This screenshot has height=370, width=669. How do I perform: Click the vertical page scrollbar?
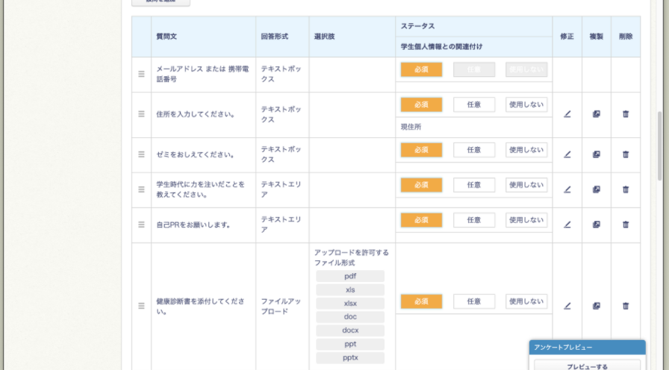pyautogui.click(x=659, y=146)
